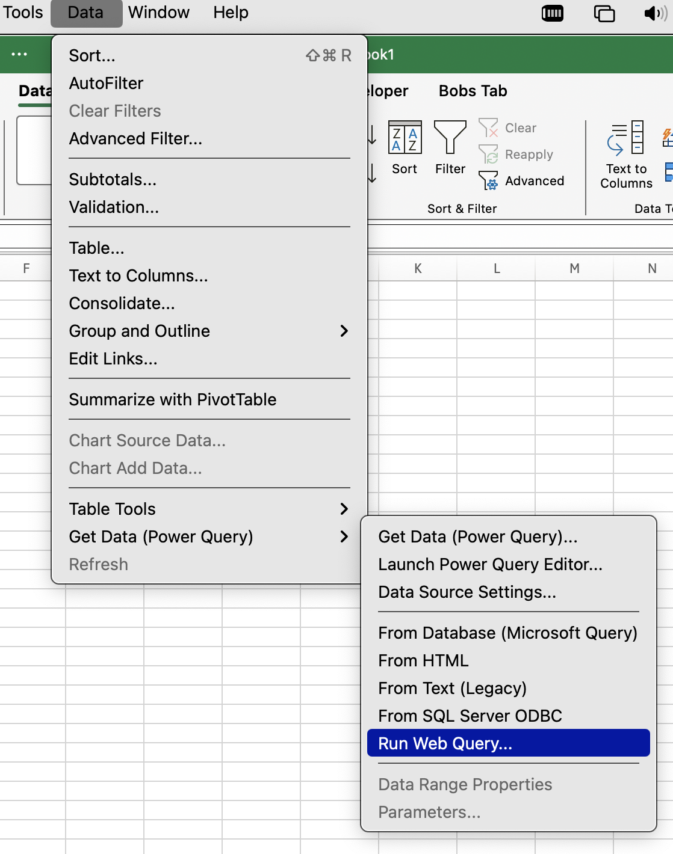Click grayed-out Clear Filters item

209,111
